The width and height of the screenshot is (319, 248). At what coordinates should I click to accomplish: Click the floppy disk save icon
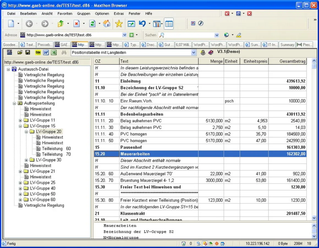coord(28,52)
